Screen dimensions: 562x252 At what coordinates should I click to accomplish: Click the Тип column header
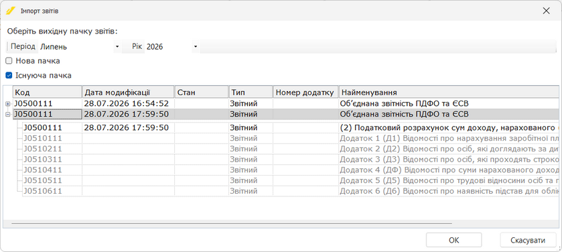click(x=251, y=92)
